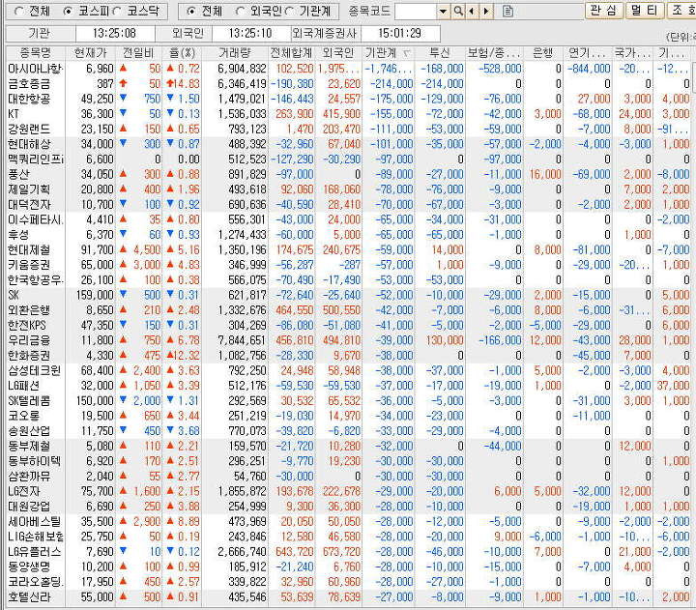Sort by the 현재가 column header

tap(91, 53)
